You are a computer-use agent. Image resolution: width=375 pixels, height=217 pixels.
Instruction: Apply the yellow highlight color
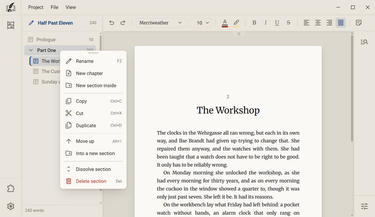[236, 23]
